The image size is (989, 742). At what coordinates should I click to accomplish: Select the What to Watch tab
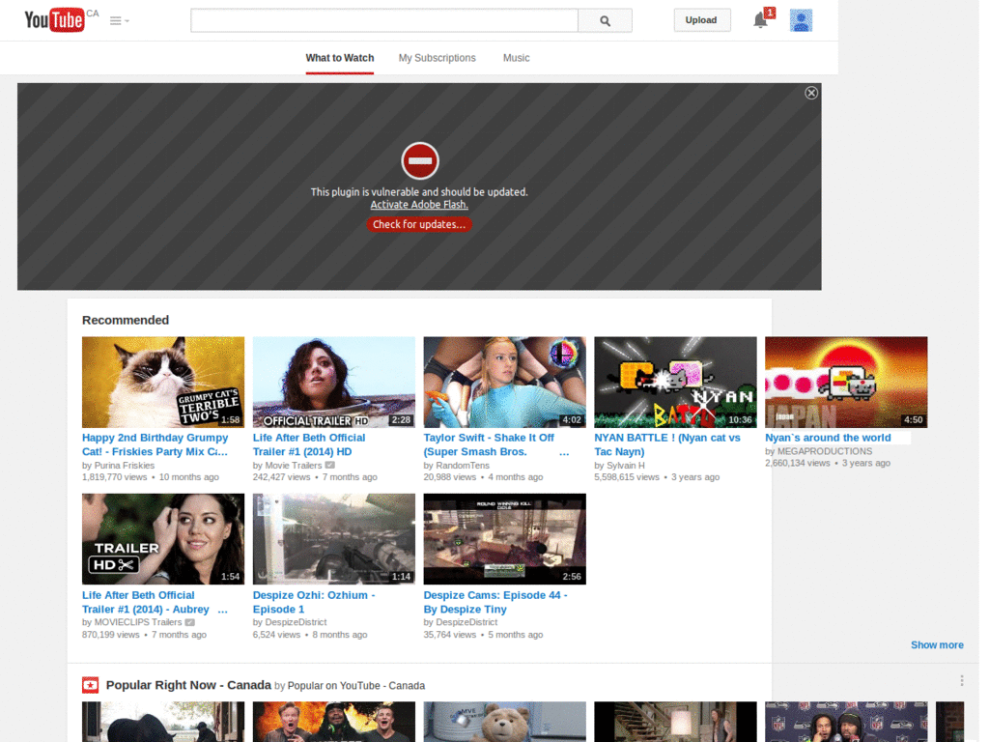[x=339, y=58]
